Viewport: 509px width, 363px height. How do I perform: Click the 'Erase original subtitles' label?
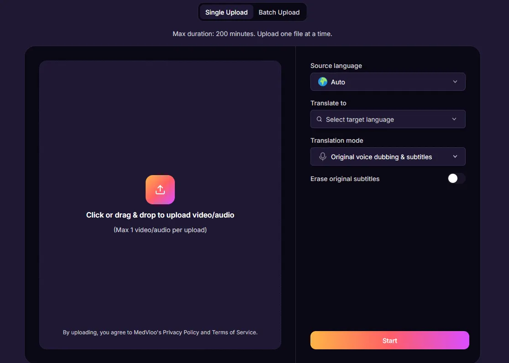(x=345, y=179)
